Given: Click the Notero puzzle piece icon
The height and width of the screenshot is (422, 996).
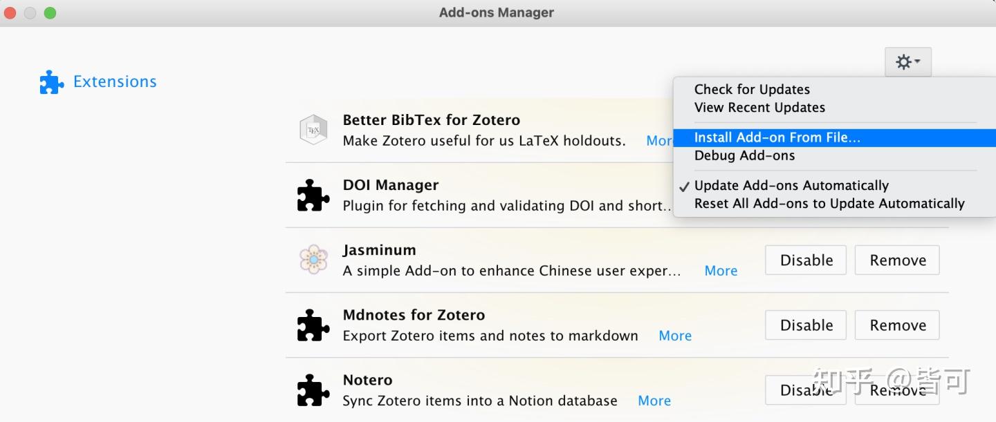Looking at the screenshot, I should (313, 390).
